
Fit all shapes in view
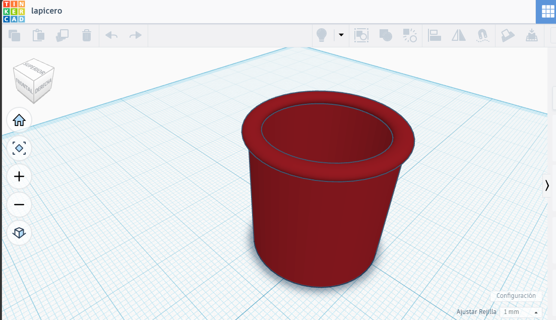(19, 148)
